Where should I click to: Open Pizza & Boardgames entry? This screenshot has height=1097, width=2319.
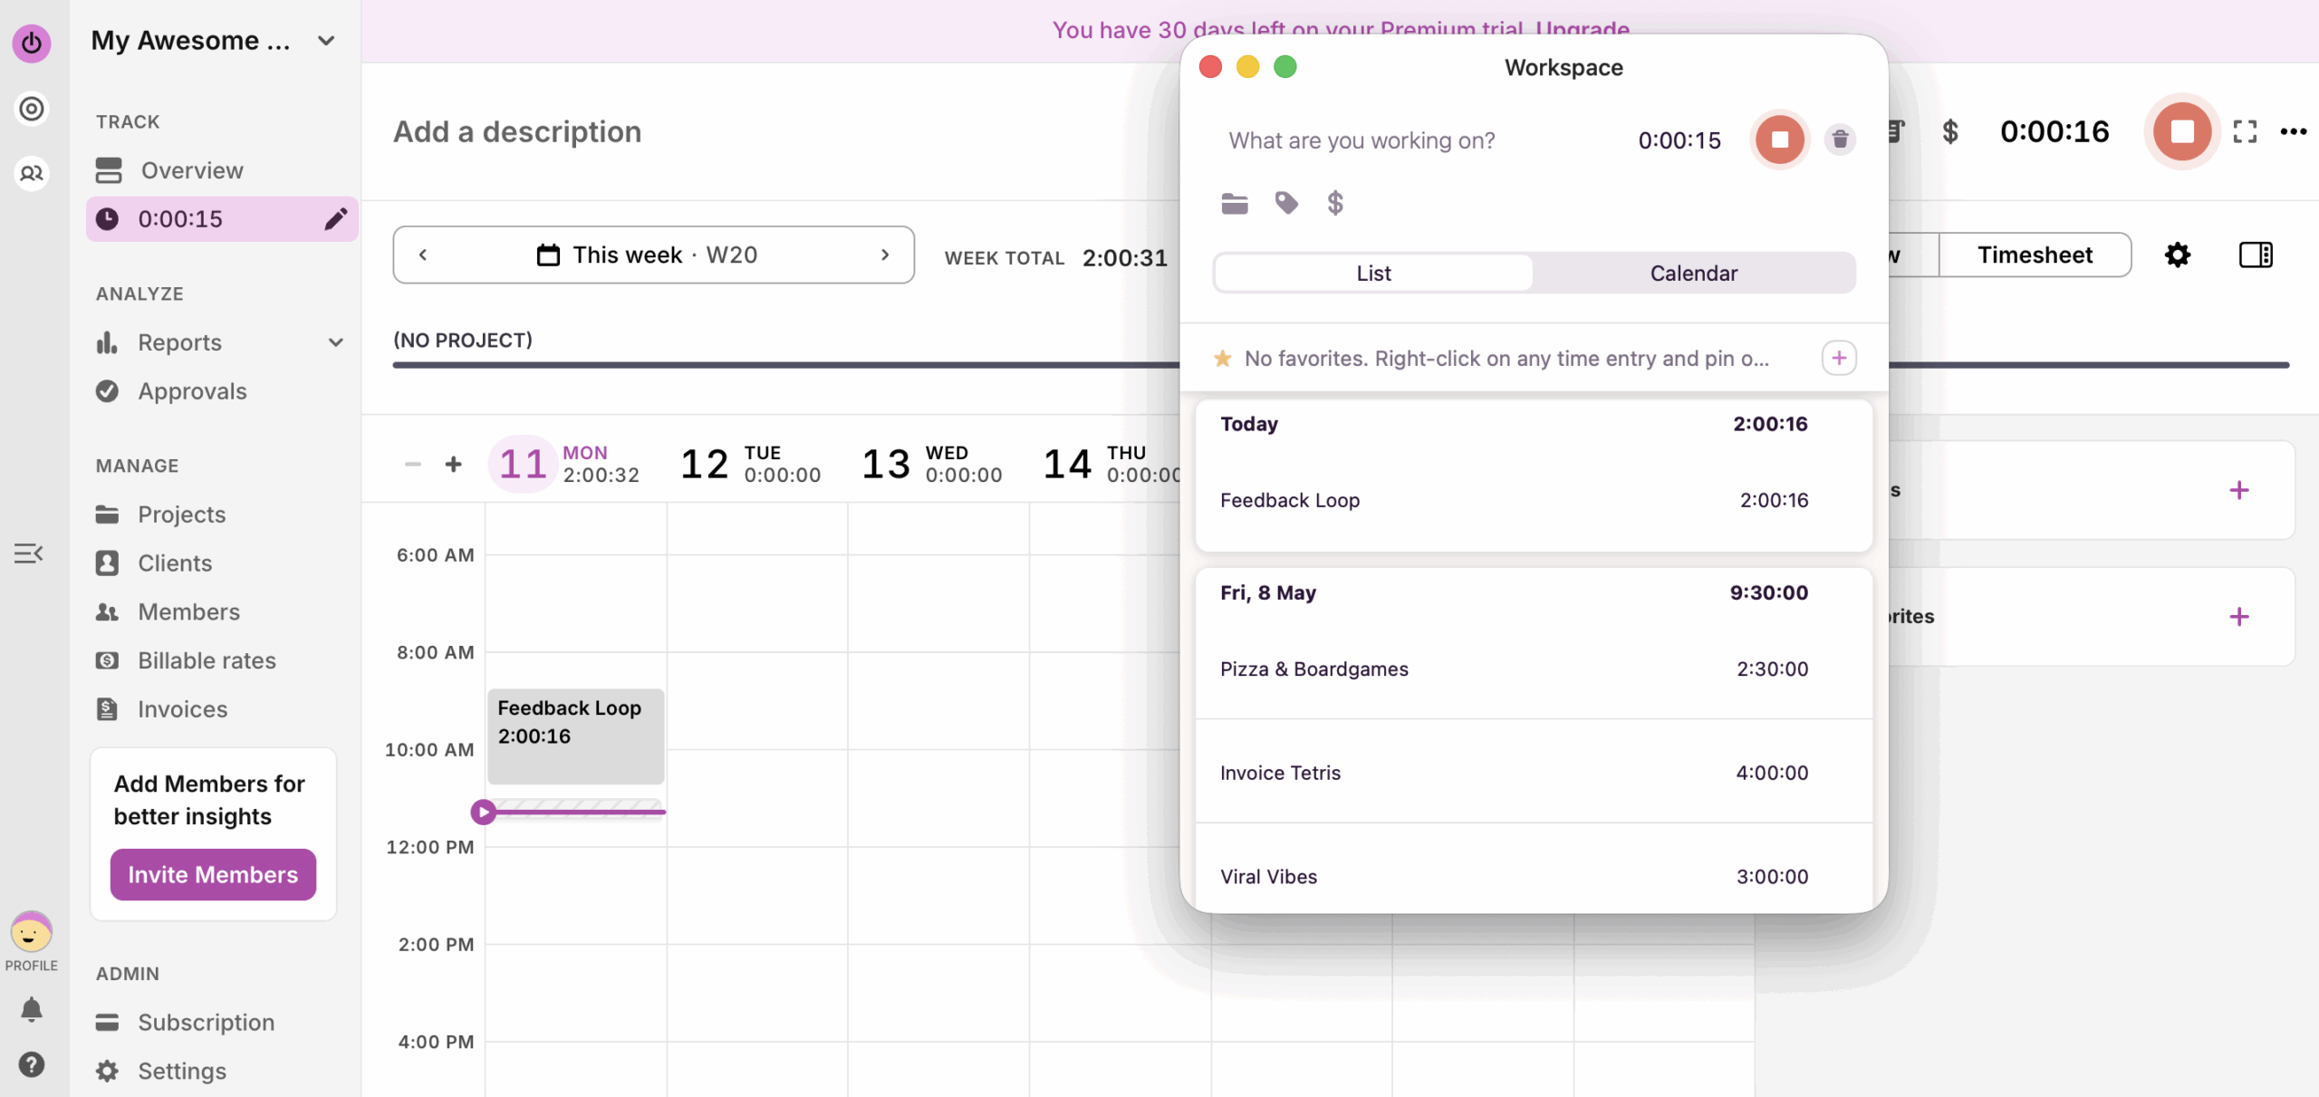(x=1534, y=669)
